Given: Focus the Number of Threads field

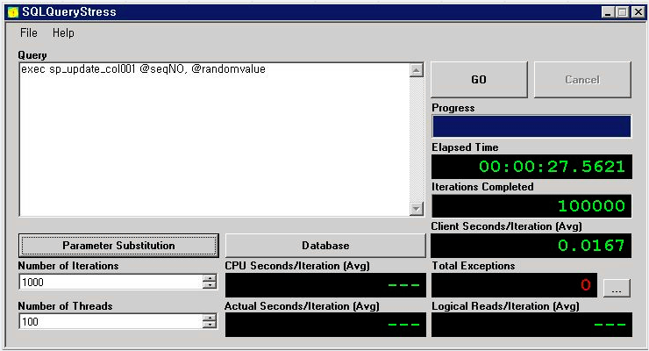Looking at the screenshot, I should 111,322.
